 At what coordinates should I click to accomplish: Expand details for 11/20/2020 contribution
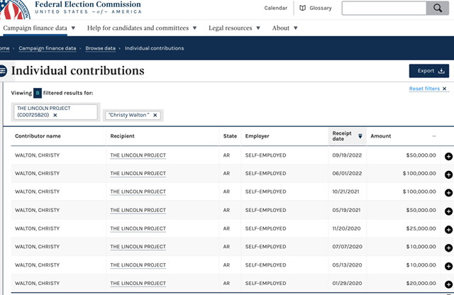point(448,230)
